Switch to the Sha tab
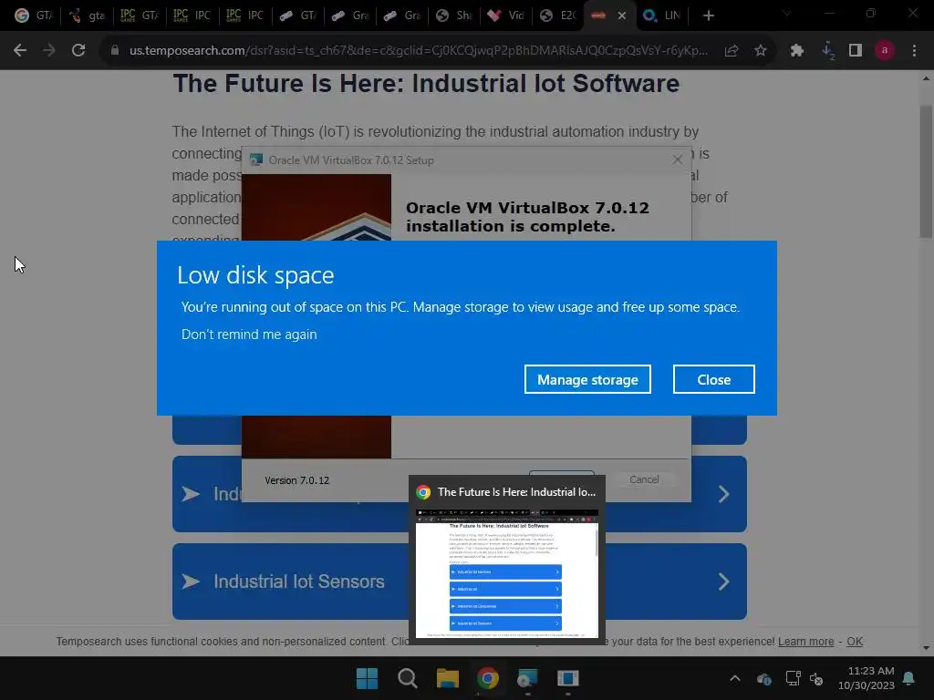This screenshot has width=934, height=700. (x=455, y=15)
